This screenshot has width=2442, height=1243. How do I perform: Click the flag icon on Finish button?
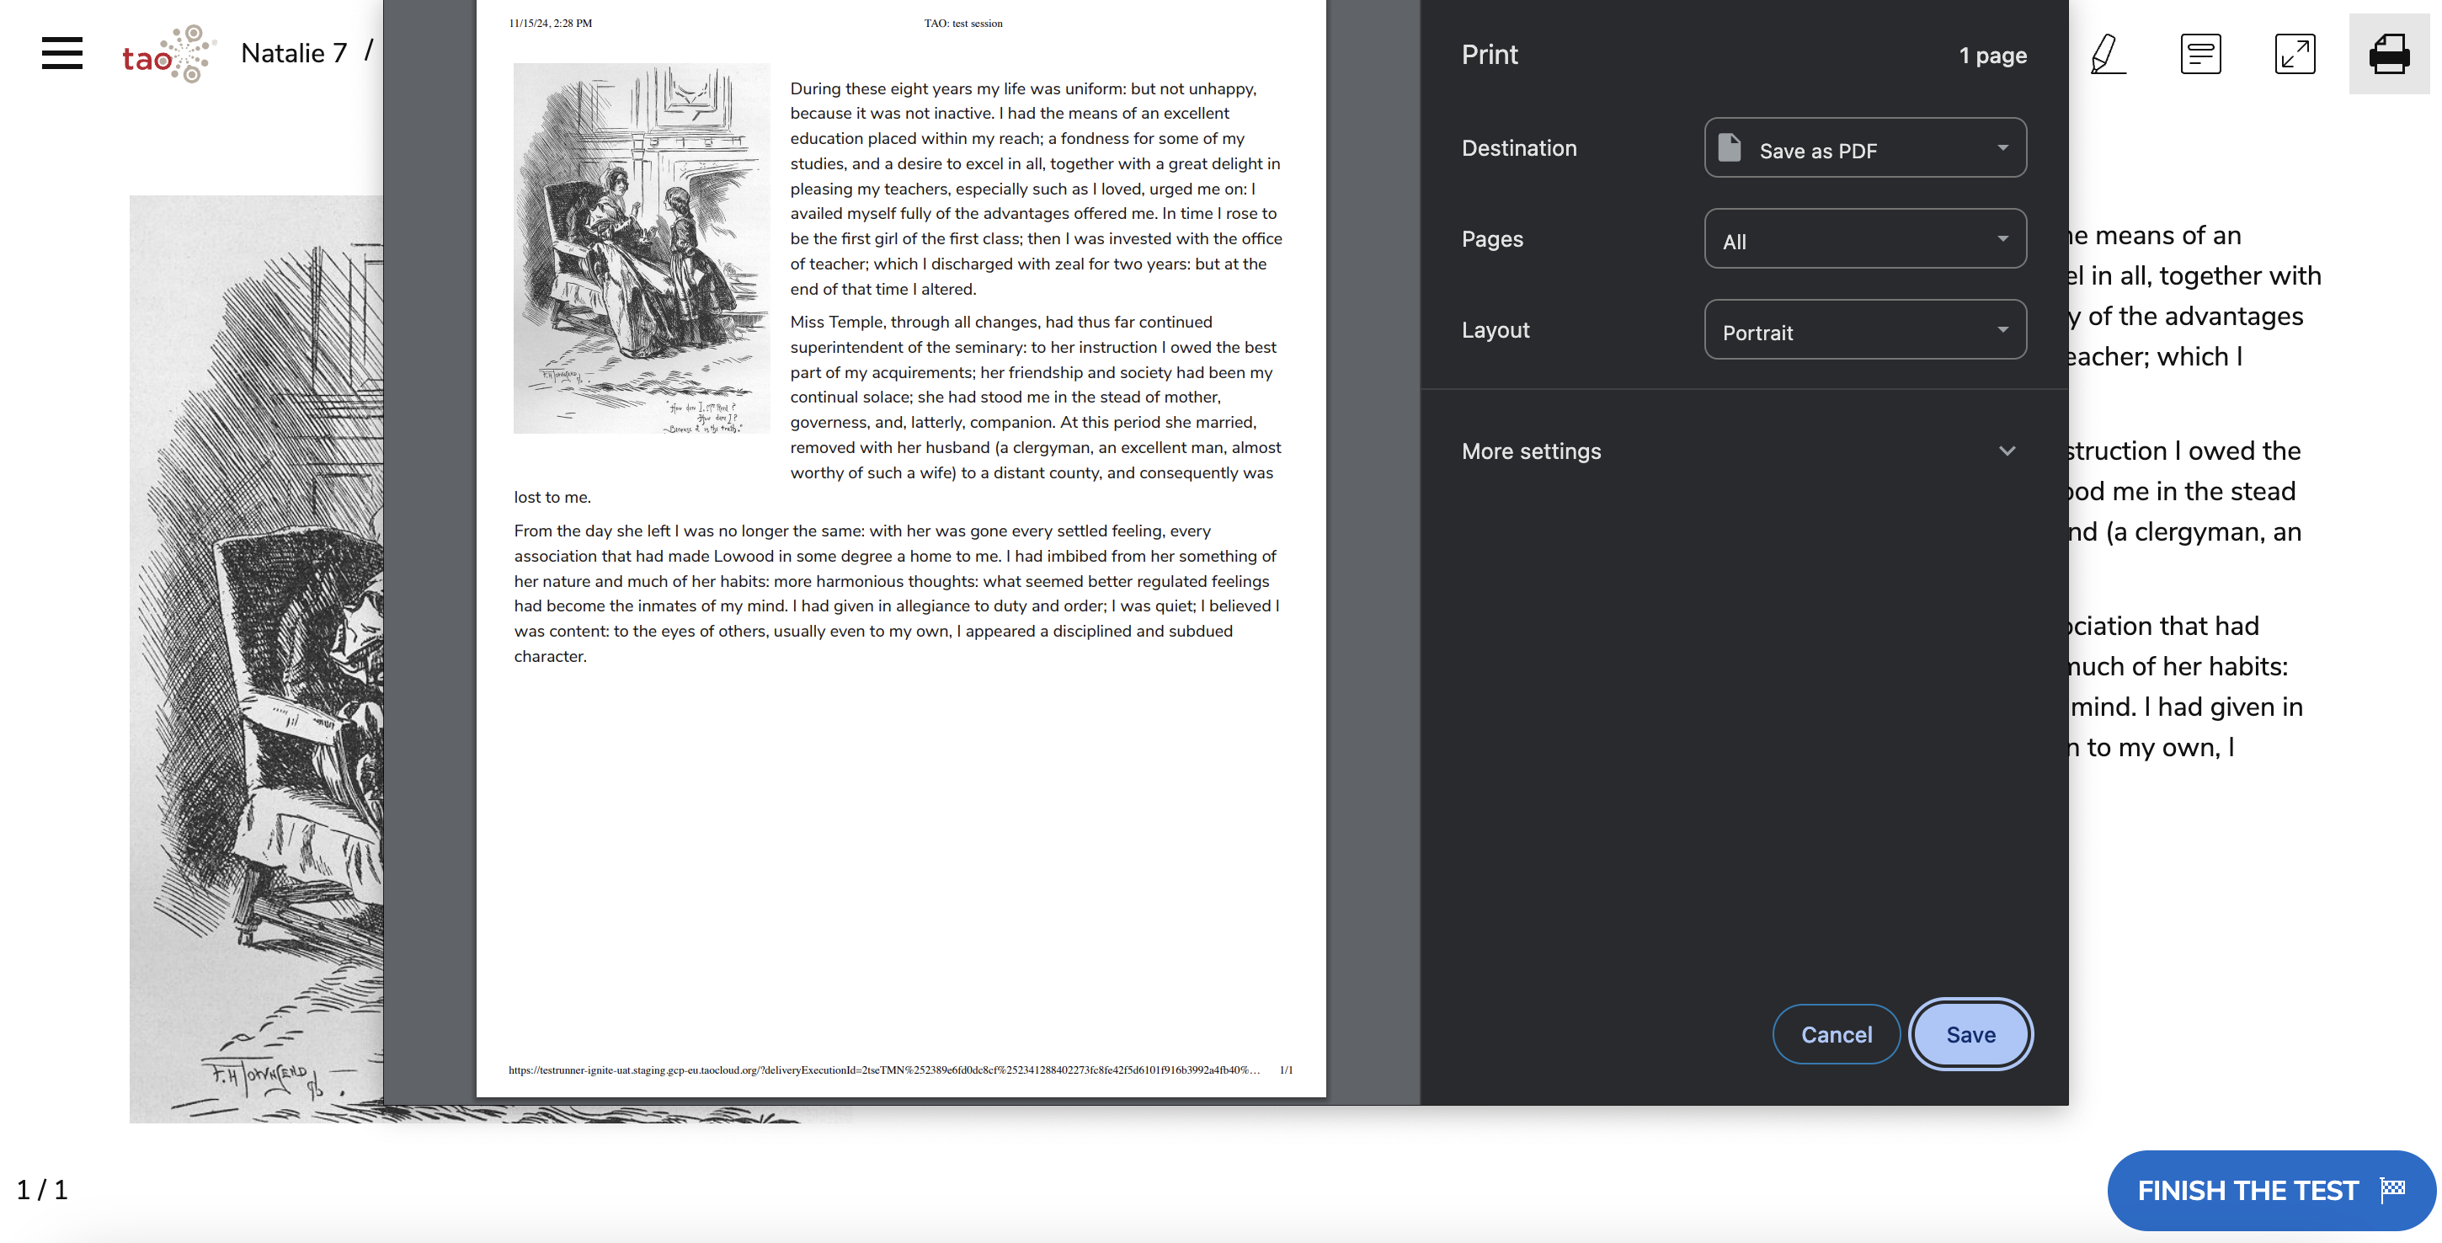coord(2392,1189)
